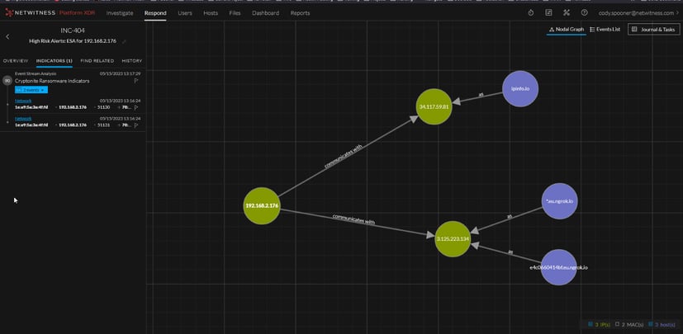683x334 pixels.
Task: Switch to the Find Related tab
Action: click(97, 61)
